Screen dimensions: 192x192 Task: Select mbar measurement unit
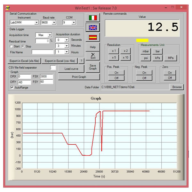pyautogui.click(x=146, y=51)
